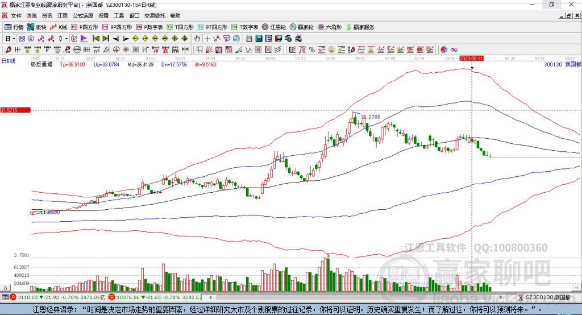Open the T数字表 tool
This screenshot has width=582, height=315.
point(244,27)
